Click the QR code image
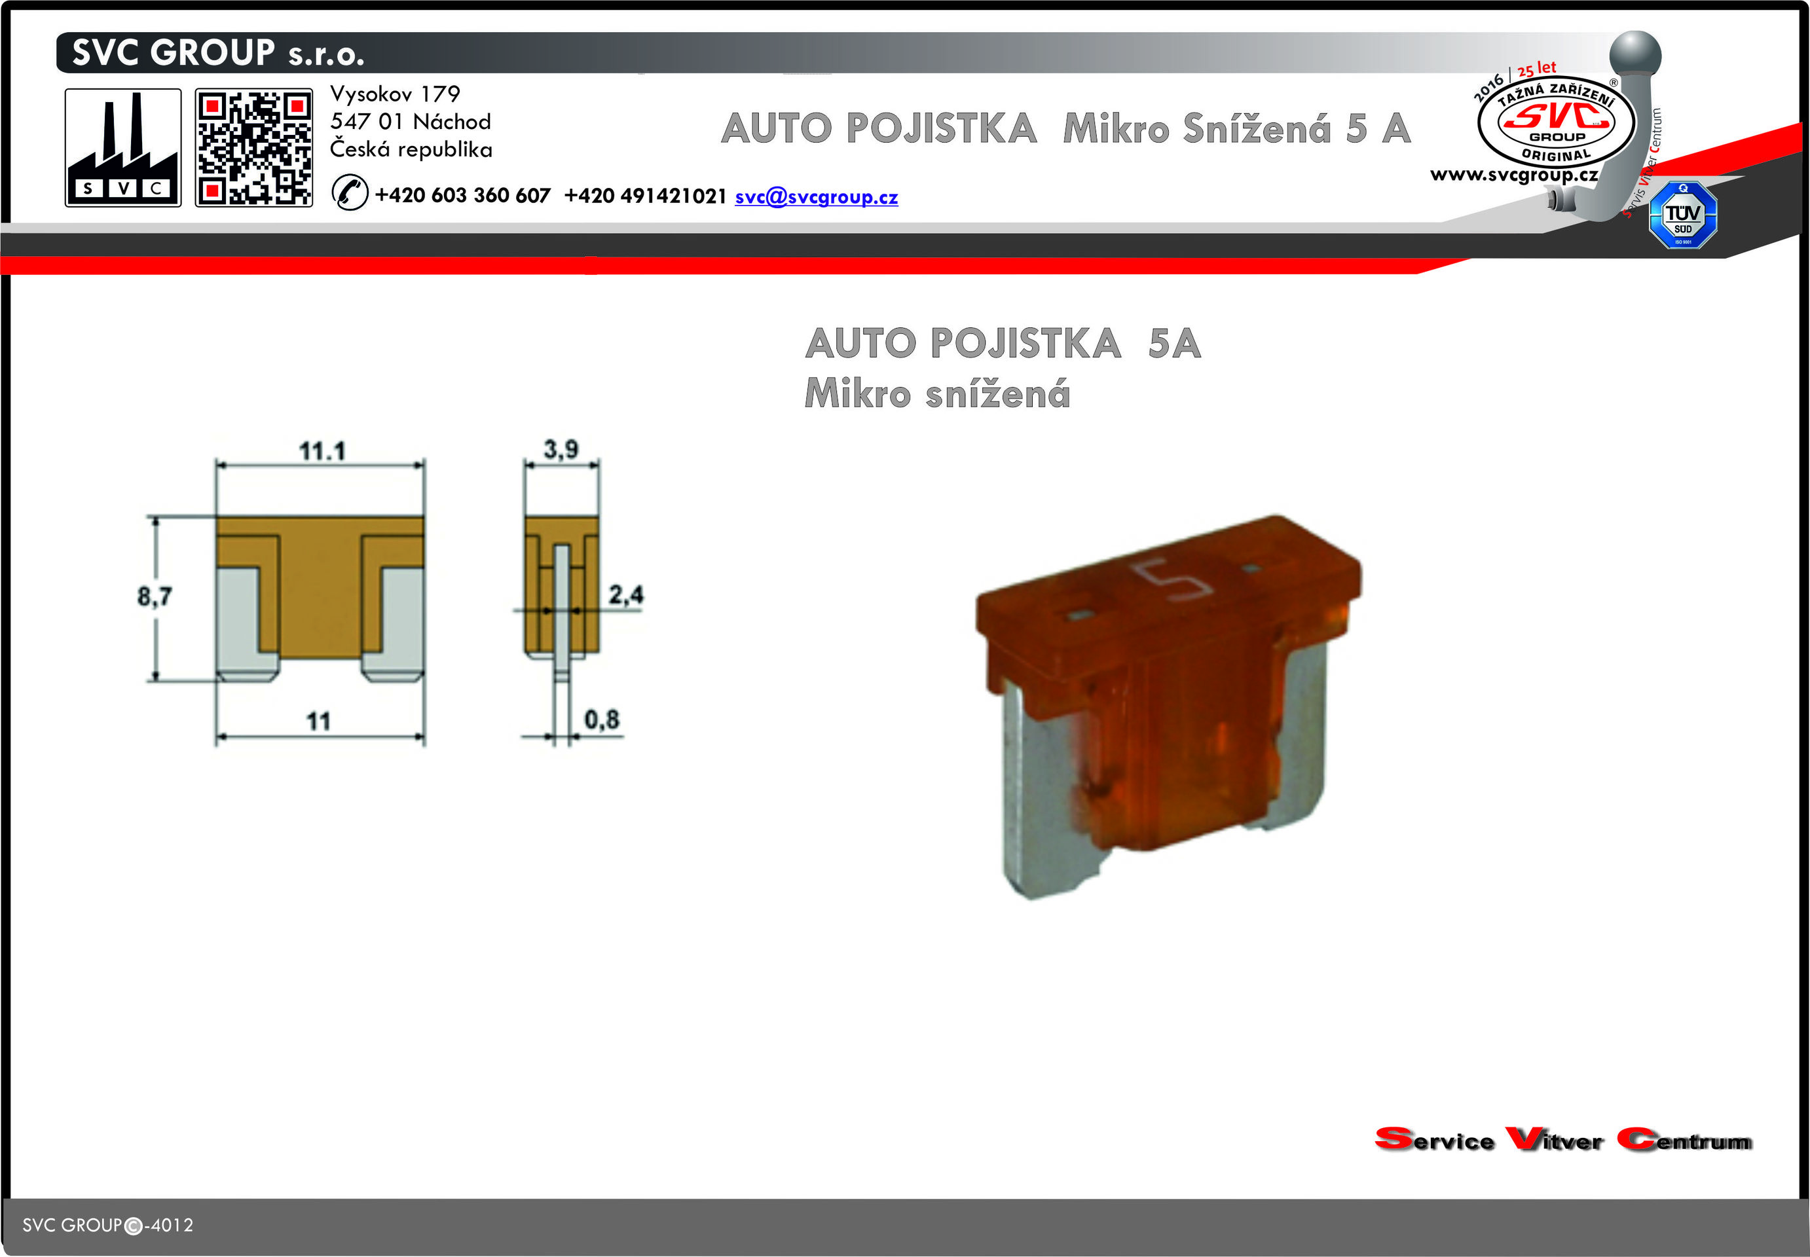This screenshot has height=1257, width=1810. [x=253, y=147]
